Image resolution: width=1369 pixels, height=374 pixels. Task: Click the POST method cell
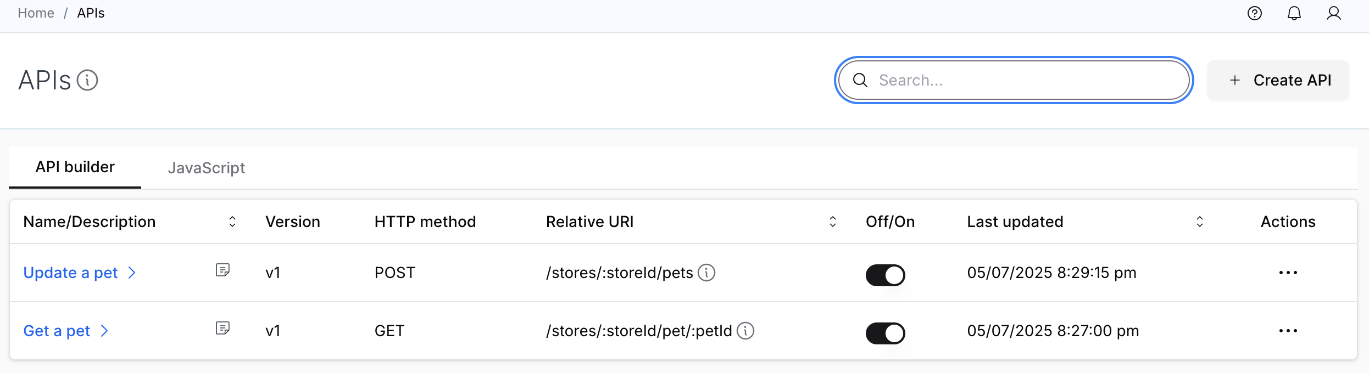click(x=395, y=273)
